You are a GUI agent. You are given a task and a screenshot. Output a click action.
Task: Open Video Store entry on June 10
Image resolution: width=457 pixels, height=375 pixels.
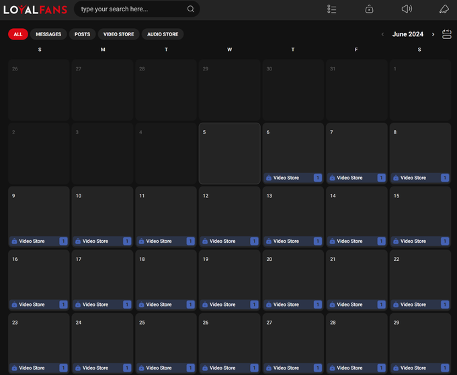click(x=102, y=242)
